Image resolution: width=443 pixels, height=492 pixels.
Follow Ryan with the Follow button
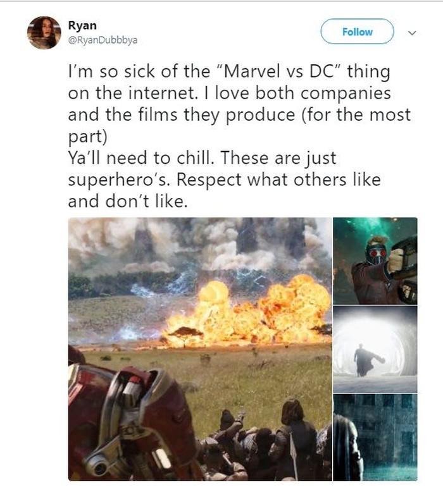point(357,32)
